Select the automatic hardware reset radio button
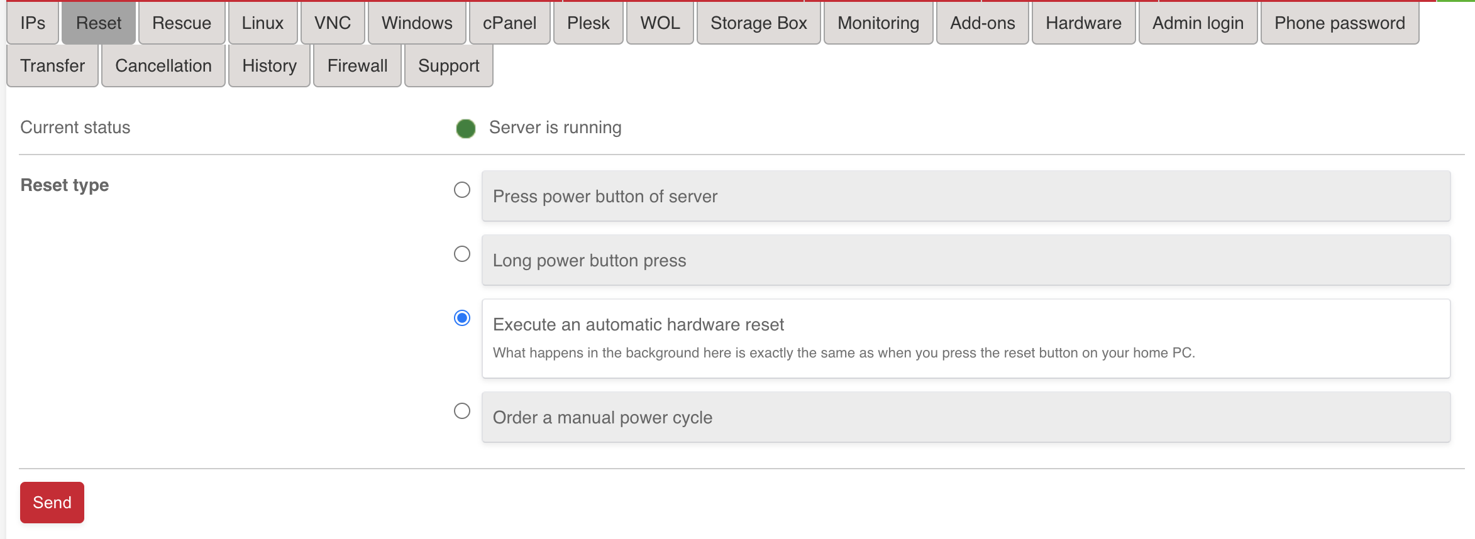Image resolution: width=1475 pixels, height=539 pixels. coord(462,318)
